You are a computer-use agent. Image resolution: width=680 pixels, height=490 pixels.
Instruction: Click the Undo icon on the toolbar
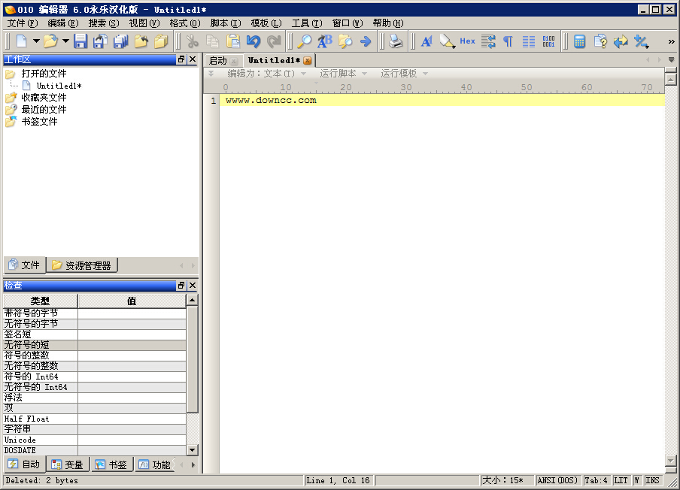point(252,41)
